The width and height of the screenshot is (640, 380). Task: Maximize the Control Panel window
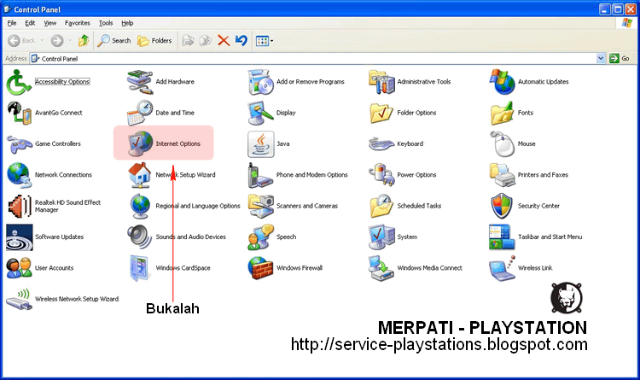pyautogui.click(x=618, y=9)
